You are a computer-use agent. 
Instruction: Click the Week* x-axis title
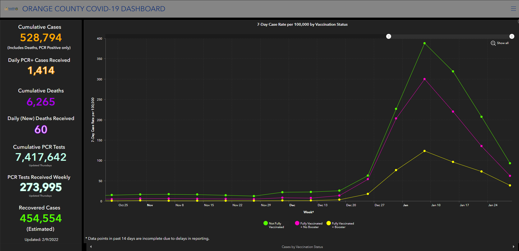tap(309, 212)
